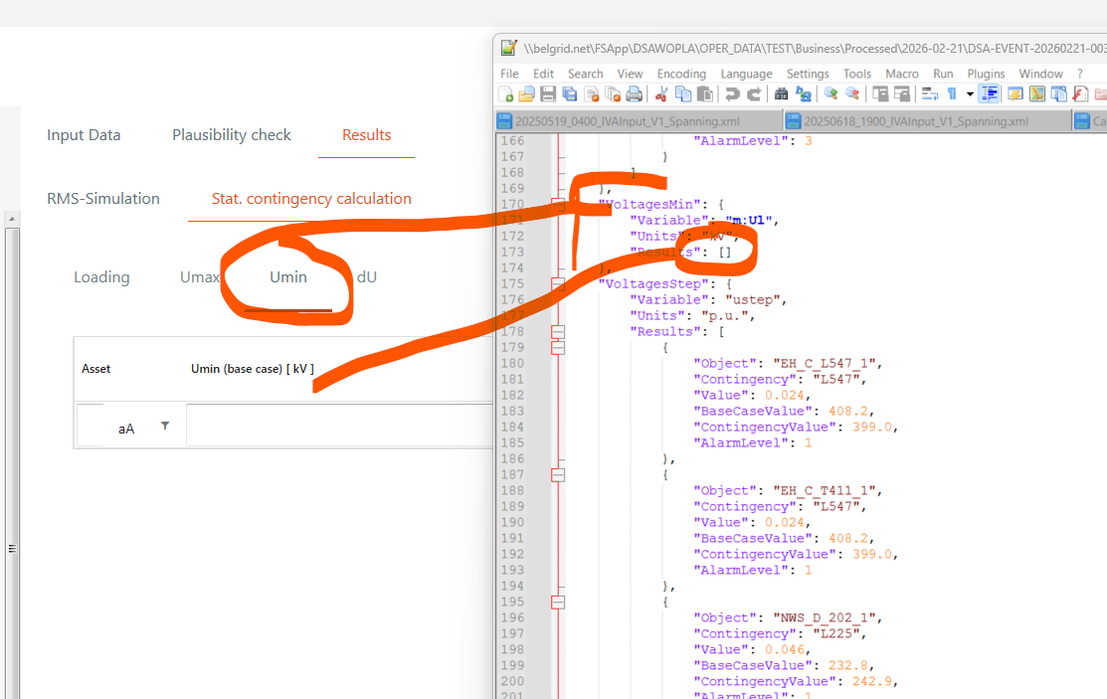Screen dimensions: 1107x699
Task: Click the Print icon in toolbar
Action: (x=634, y=94)
